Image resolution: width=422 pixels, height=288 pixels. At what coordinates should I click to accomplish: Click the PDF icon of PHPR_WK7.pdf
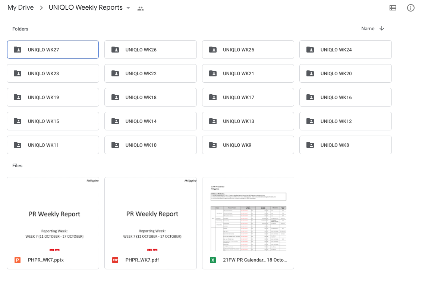click(115, 260)
